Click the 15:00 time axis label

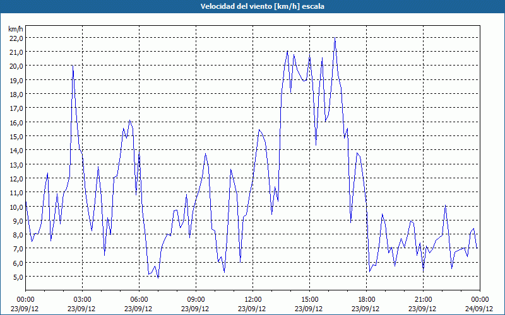(x=309, y=300)
